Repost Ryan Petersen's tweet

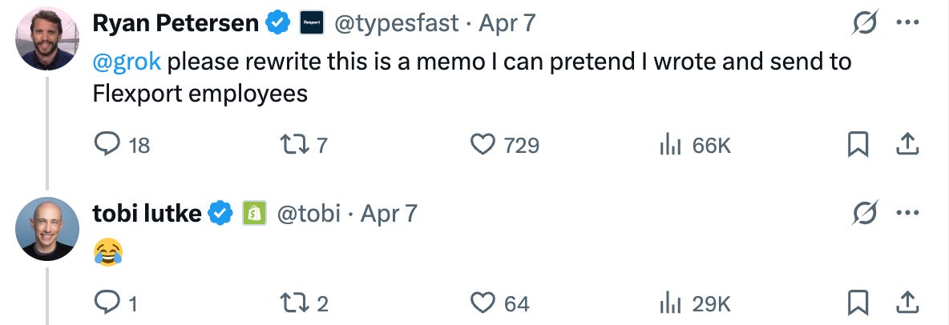click(x=290, y=144)
